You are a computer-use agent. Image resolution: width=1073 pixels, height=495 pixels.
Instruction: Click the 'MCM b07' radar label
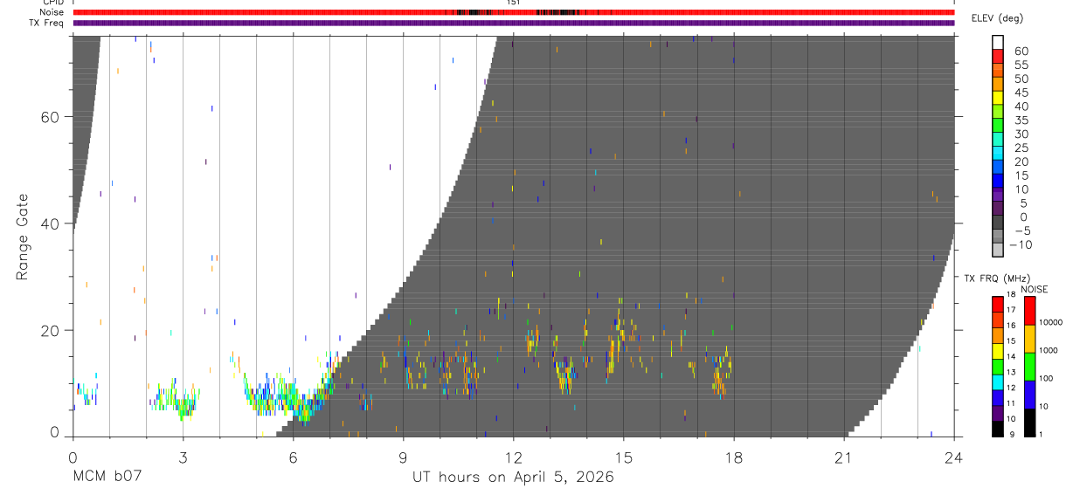[107, 478]
